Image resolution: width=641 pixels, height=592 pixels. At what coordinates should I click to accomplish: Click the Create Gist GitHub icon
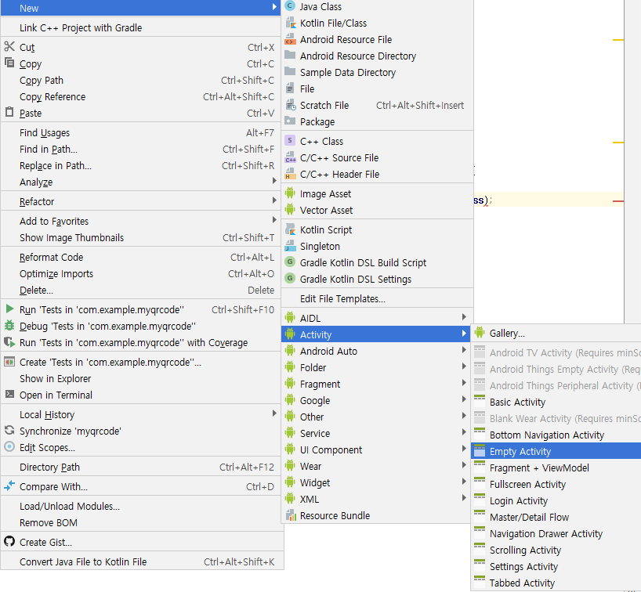point(9,541)
